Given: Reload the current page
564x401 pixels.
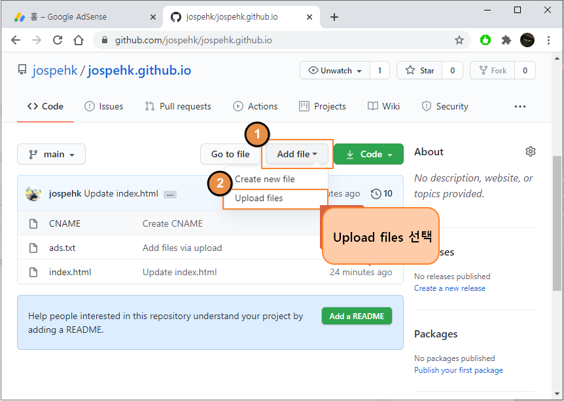Looking at the screenshot, I should click(58, 40).
